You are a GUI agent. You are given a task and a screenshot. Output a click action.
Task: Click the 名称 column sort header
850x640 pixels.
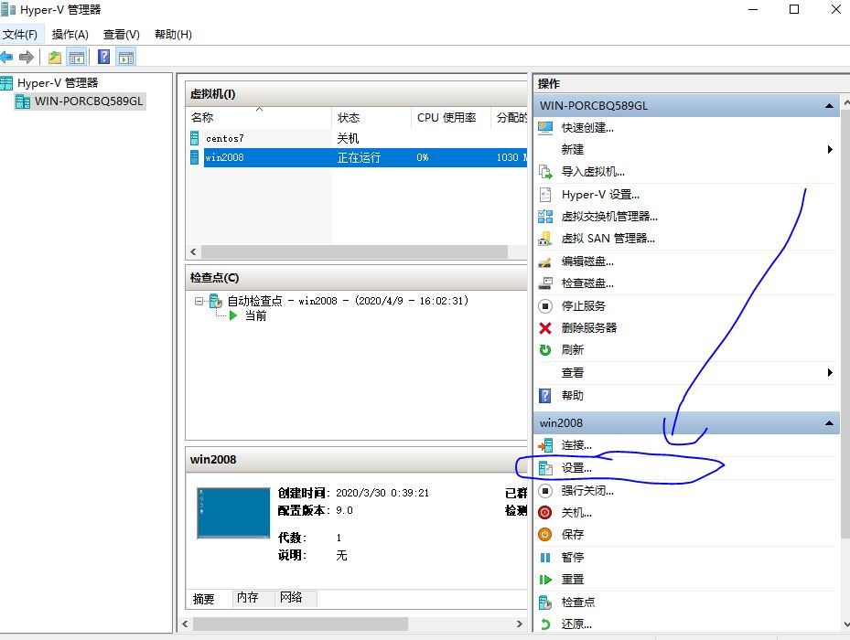click(259, 118)
